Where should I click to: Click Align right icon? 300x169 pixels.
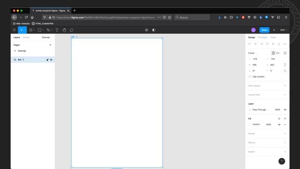[x=262, y=44]
